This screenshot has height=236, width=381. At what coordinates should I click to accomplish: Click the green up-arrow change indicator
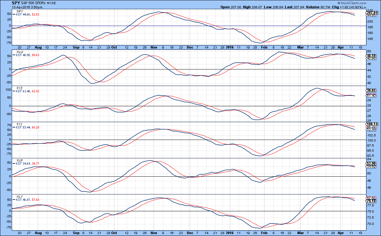pos(365,7)
